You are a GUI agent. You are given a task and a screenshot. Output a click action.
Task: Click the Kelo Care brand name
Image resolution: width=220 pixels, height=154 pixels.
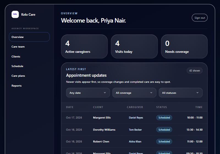point(28,15)
